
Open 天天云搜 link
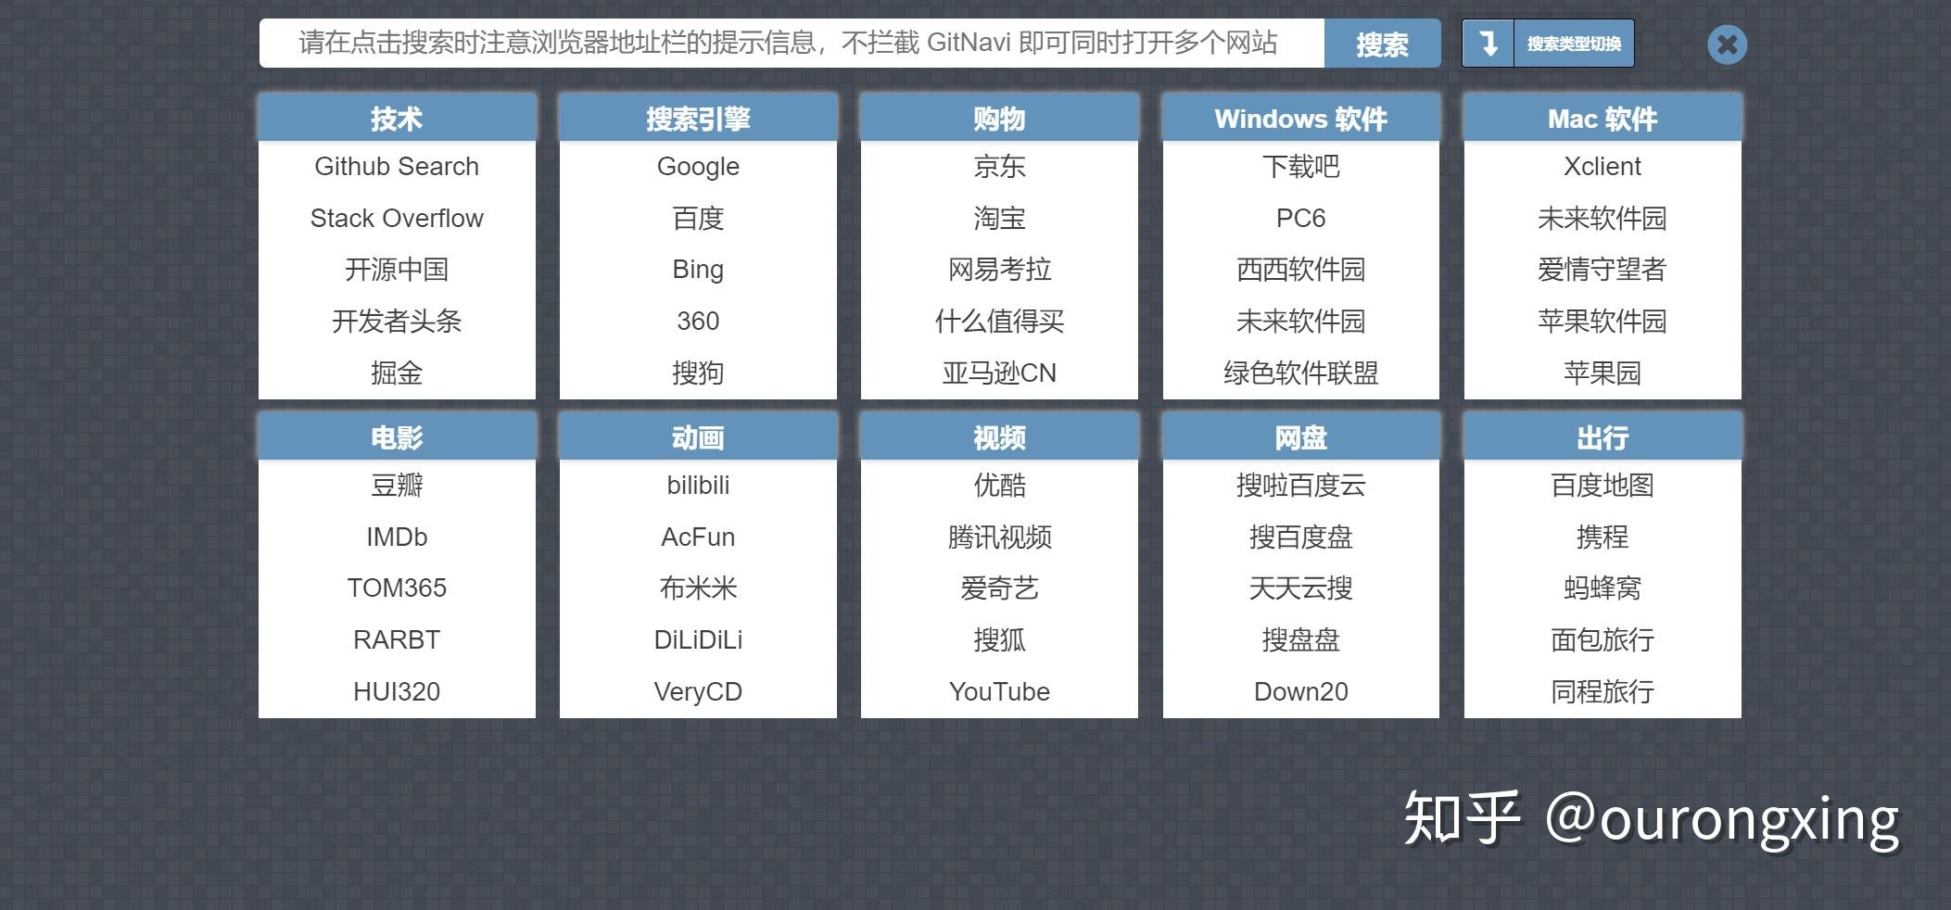pos(1301,588)
